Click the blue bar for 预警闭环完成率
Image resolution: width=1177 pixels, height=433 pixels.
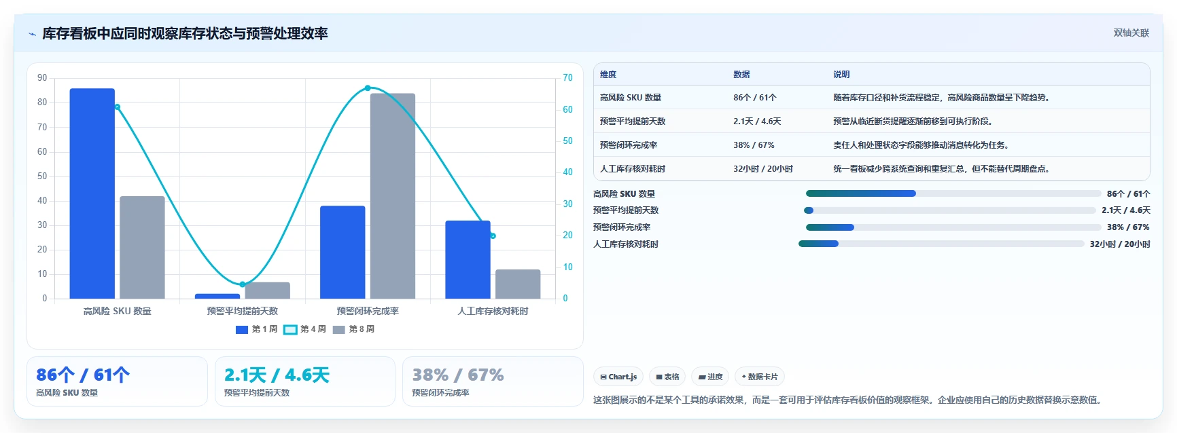point(342,252)
